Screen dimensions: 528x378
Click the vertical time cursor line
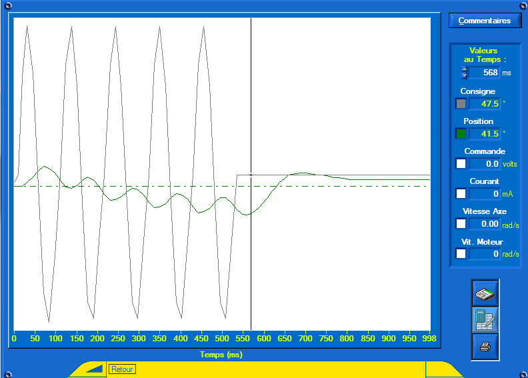251,253
